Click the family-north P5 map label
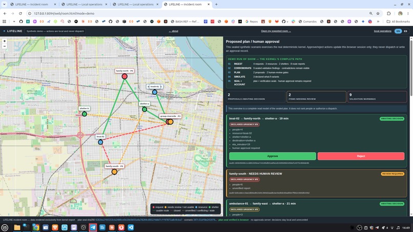This screenshot has width=413, height=232. (125, 71)
